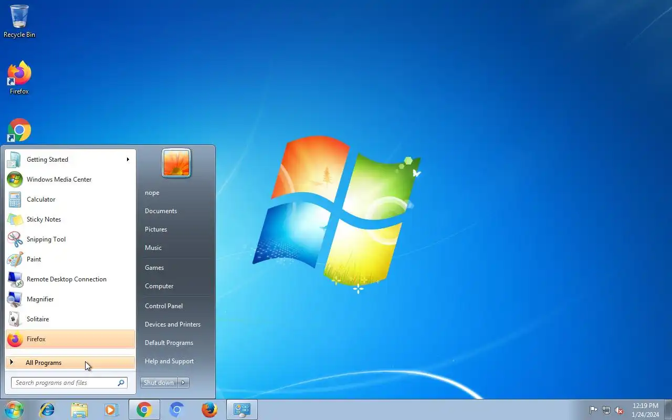Click the Windows Media Center text label
672x420 pixels.
(x=59, y=180)
